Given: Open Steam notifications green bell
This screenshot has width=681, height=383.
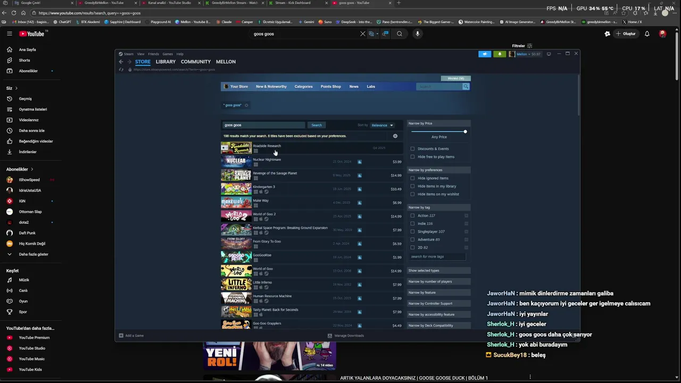Looking at the screenshot, I should click(x=500, y=54).
